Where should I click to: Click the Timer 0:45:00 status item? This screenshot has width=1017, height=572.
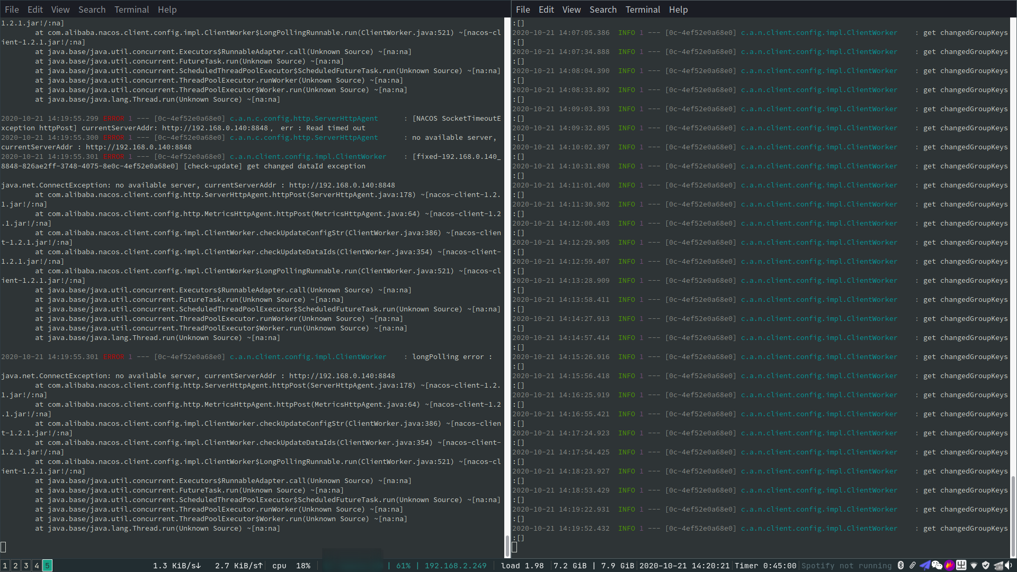(x=765, y=566)
